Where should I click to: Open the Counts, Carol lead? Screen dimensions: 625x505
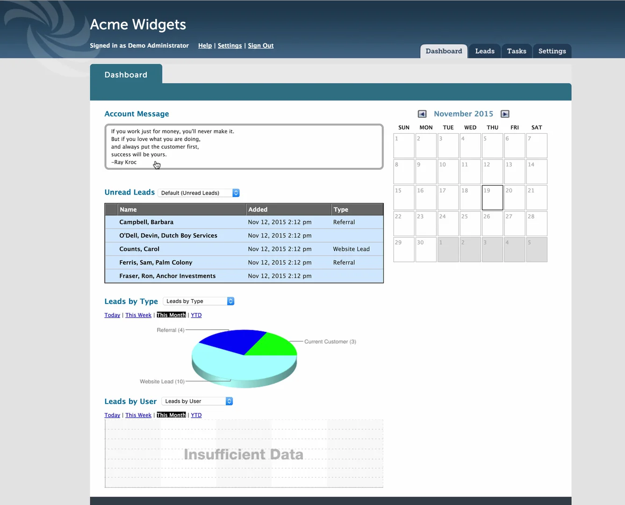pos(244,249)
